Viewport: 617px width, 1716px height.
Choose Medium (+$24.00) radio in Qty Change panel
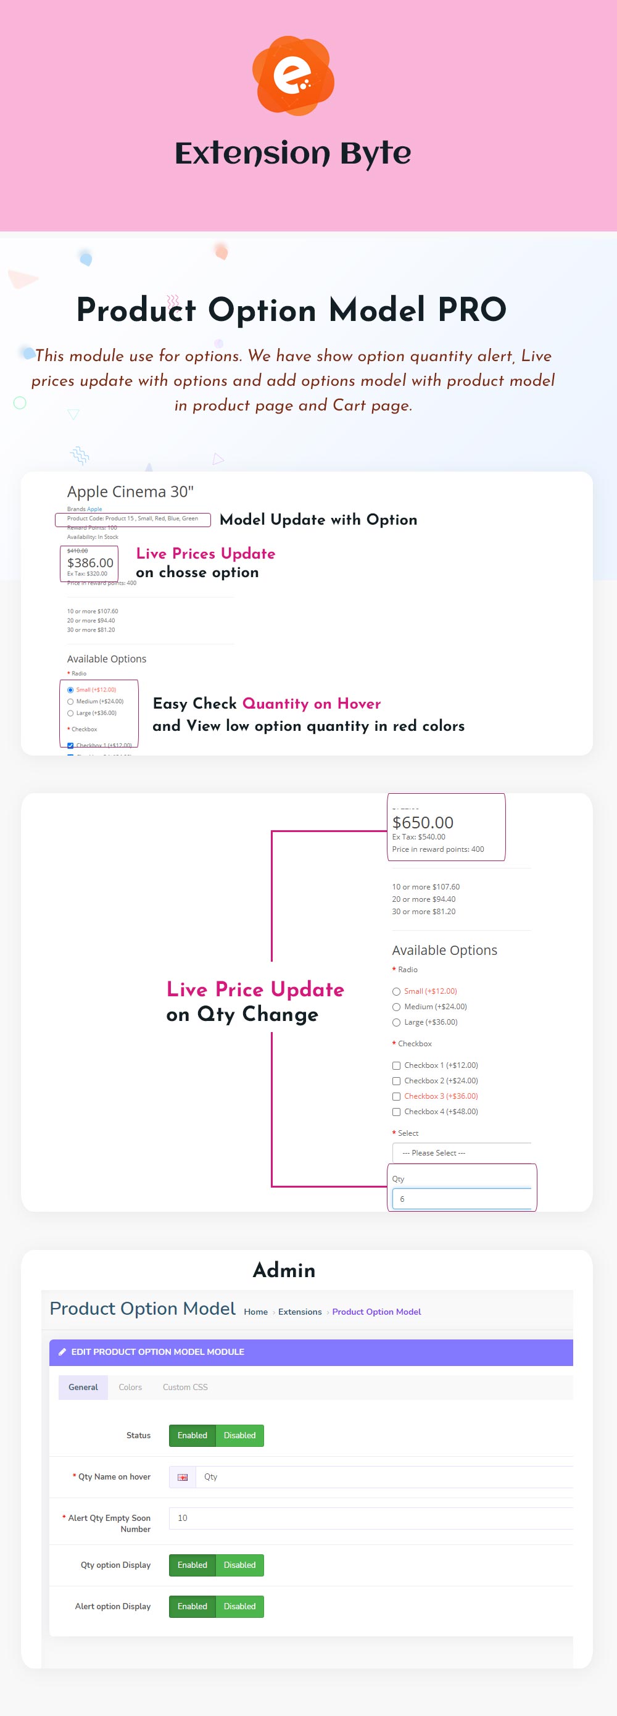pyautogui.click(x=397, y=1007)
